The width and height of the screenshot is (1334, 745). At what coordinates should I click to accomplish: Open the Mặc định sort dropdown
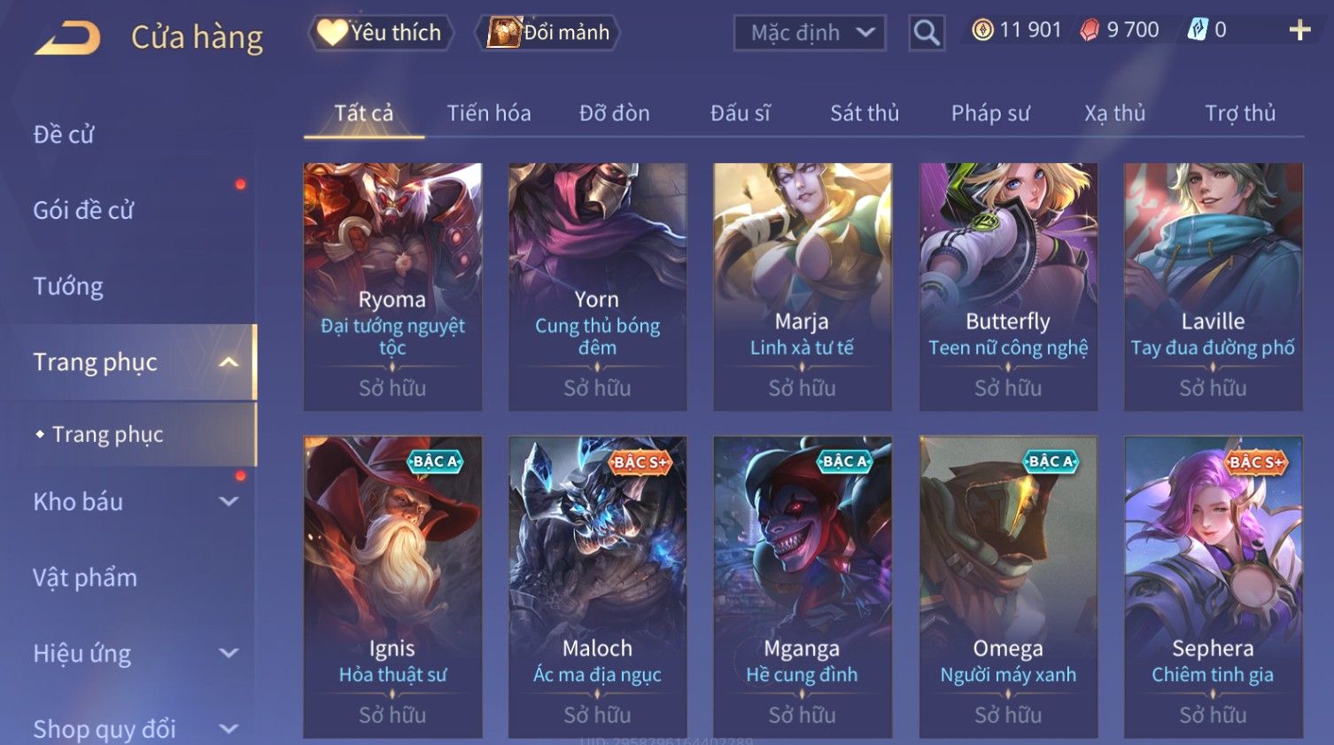point(810,33)
